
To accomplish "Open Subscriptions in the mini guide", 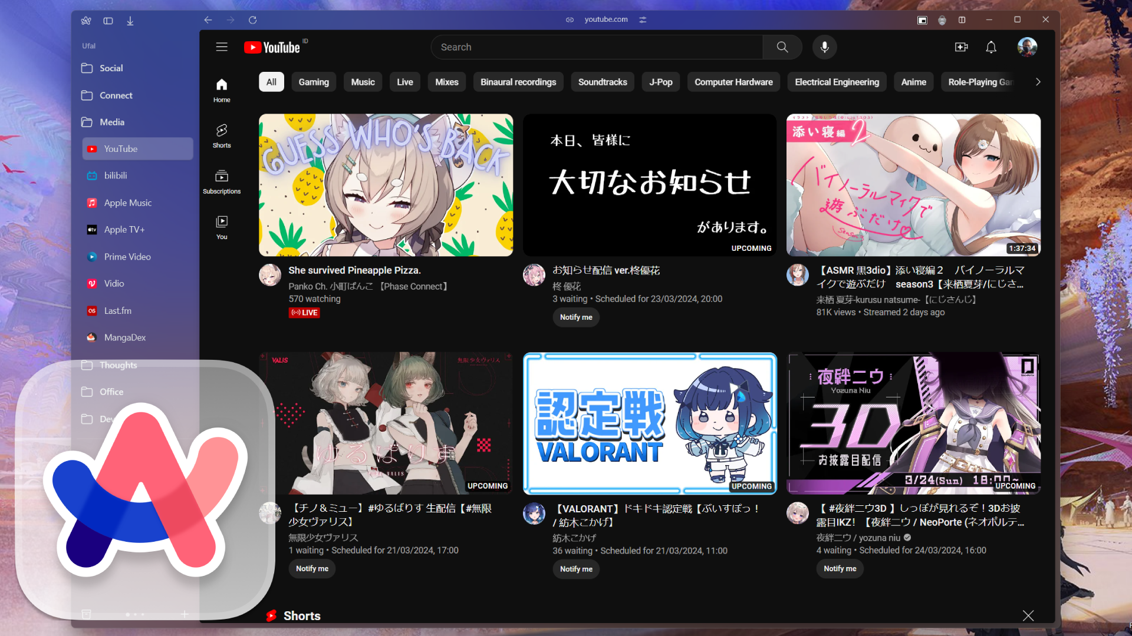I will point(222,181).
